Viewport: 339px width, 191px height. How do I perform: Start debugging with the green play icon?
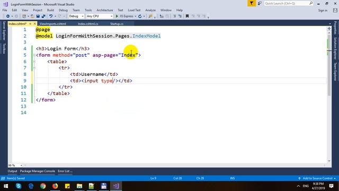tap(117, 16)
